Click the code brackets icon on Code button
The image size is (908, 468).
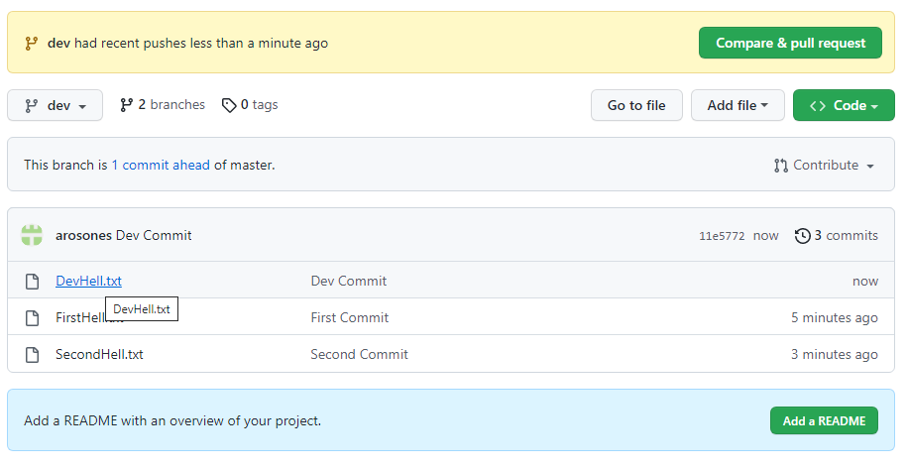818,106
